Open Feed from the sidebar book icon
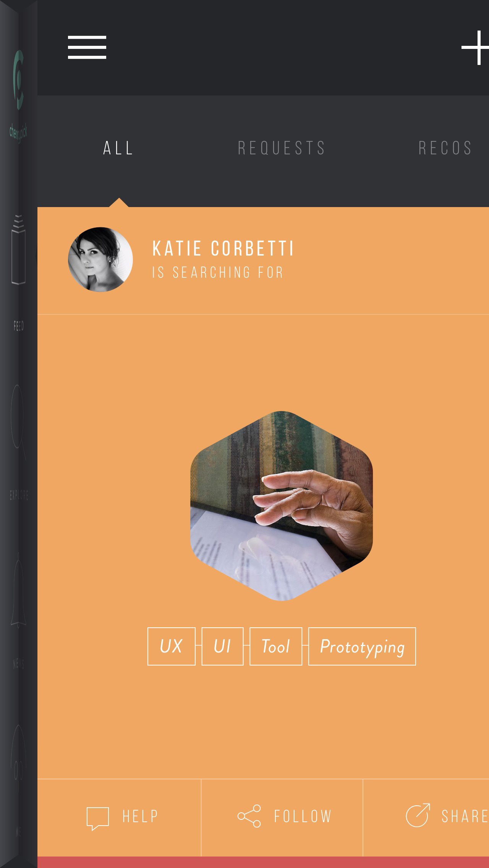489x868 pixels. pyautogui.click(x=18, y=250)
